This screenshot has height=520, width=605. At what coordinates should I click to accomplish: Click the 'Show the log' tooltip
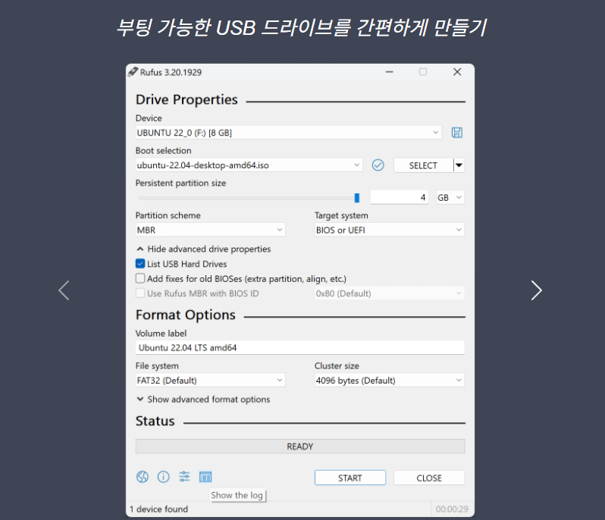237,495
